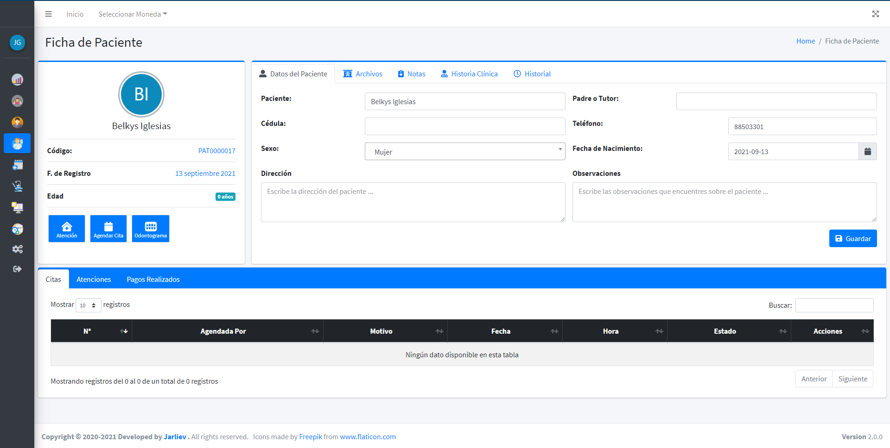This screenshot has height=448, width=890.
Task: Click the Odontograma button
Action: [x=150, y=229]
